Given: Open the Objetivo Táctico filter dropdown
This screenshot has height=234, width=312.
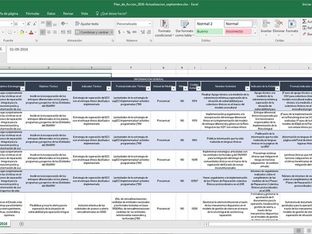Looking at the screenshot, I should point(69,89).
